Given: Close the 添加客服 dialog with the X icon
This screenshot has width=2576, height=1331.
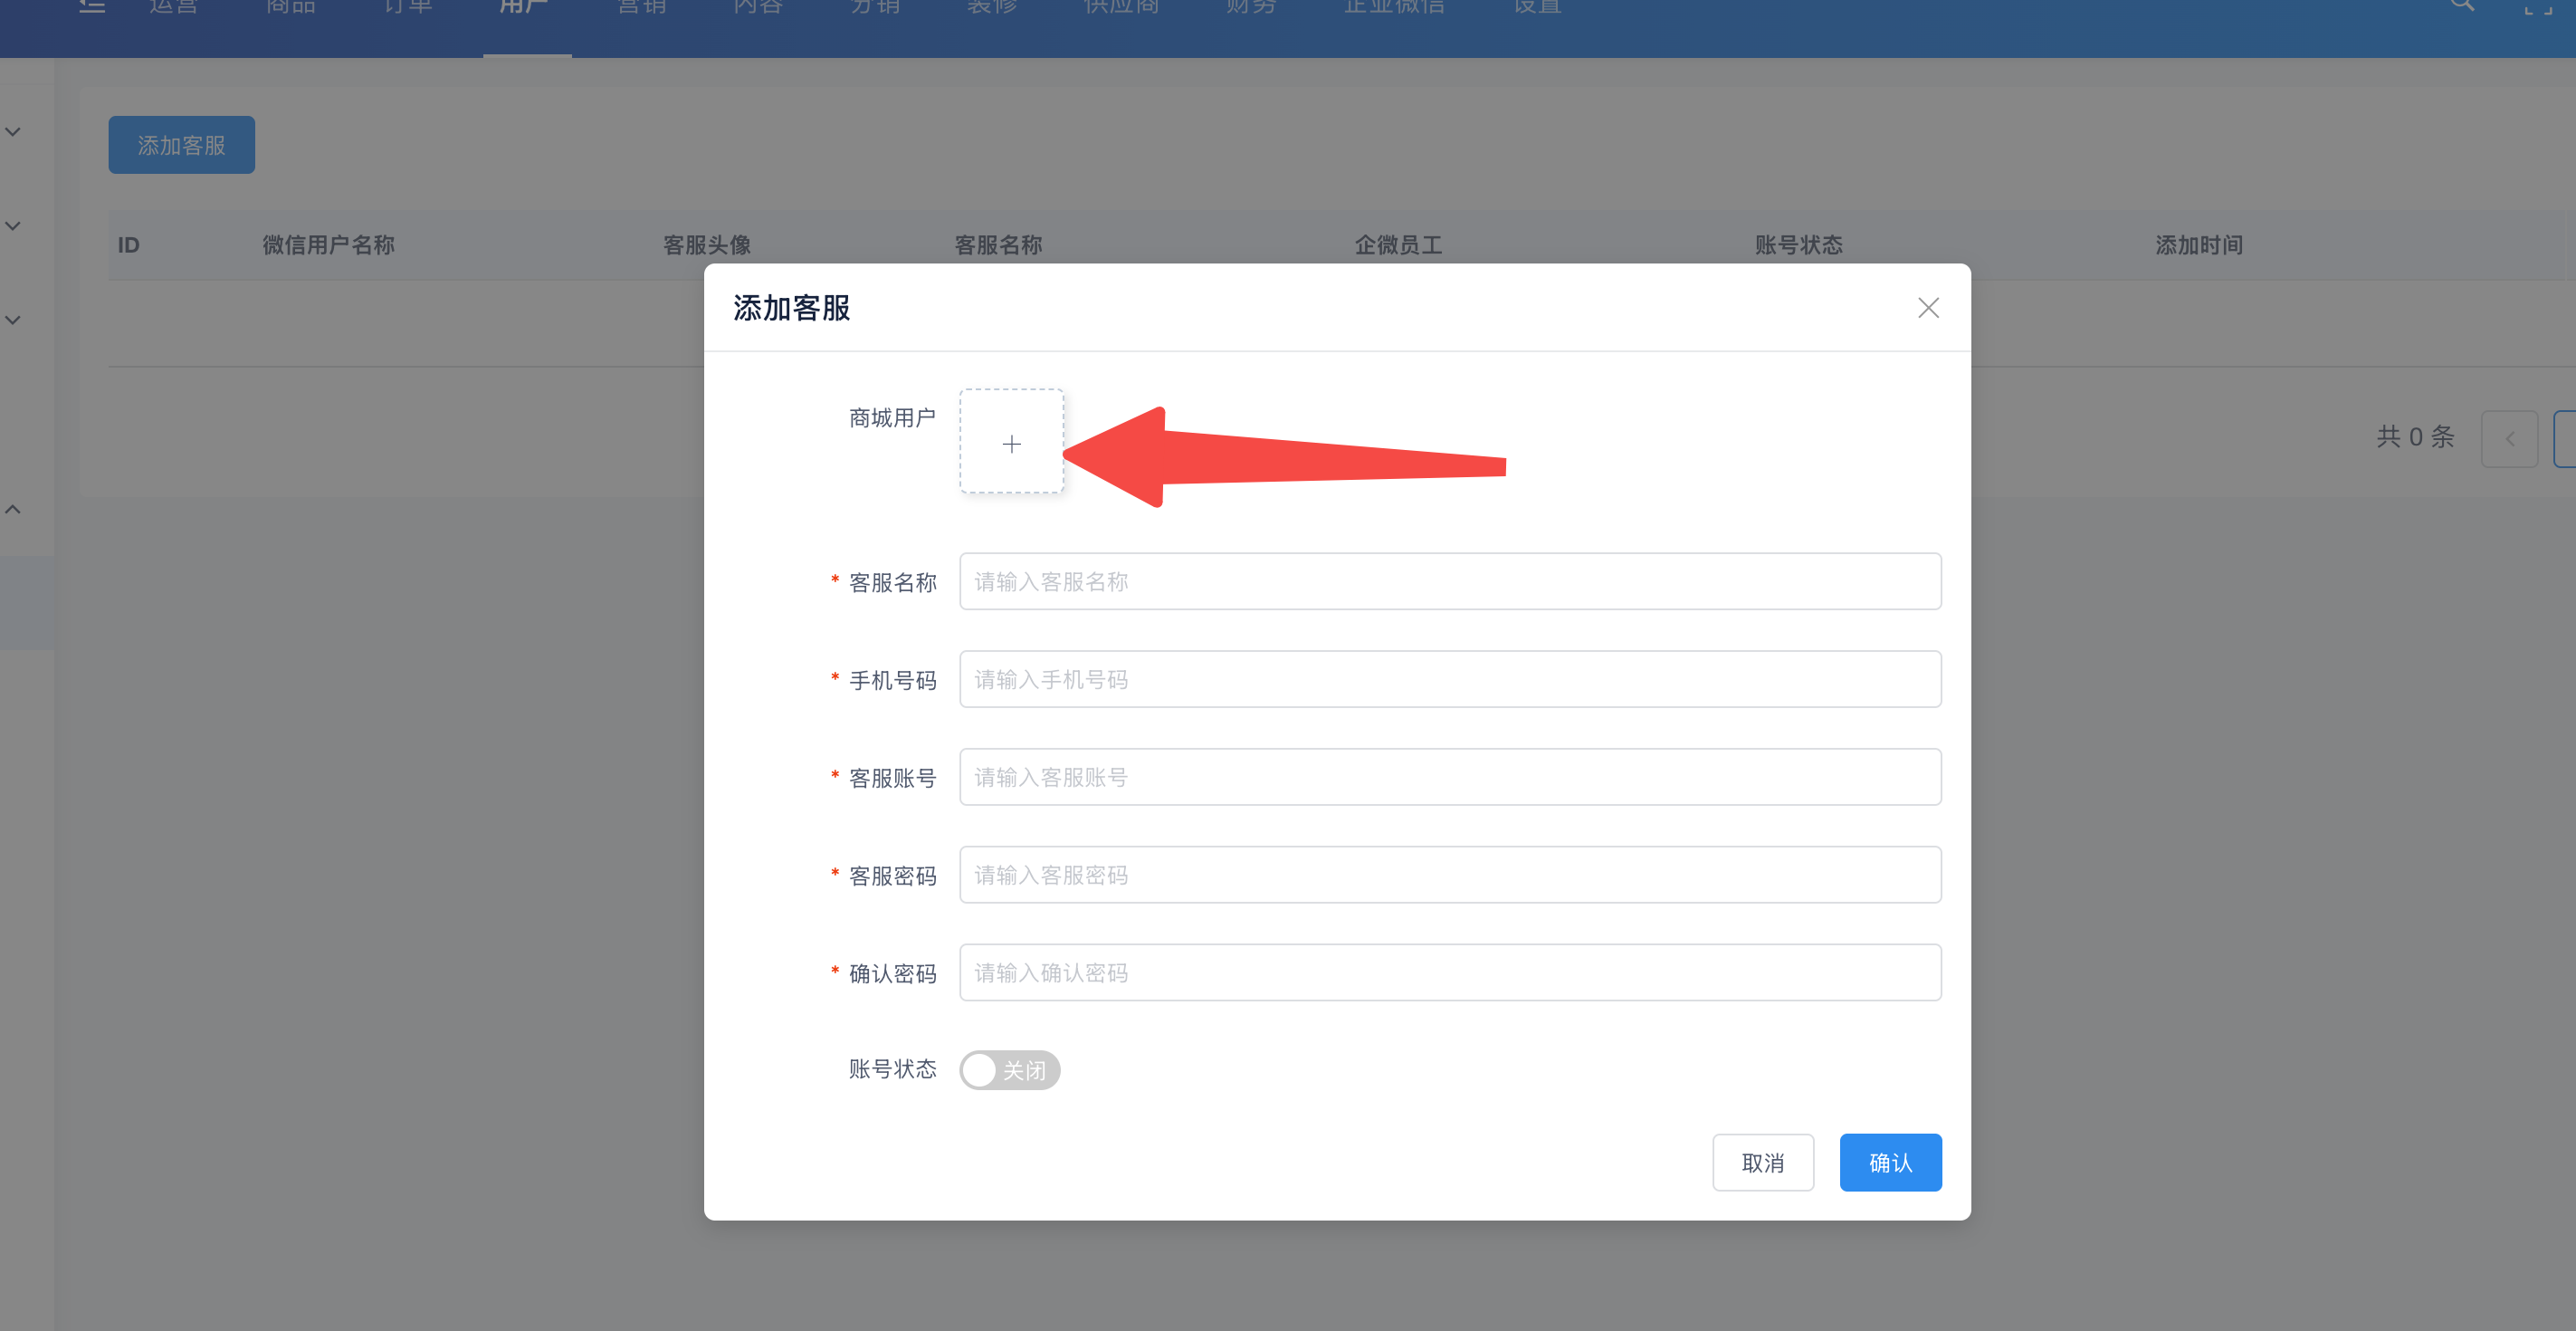Looking at the screenshot, I should tap(1927, 308).
